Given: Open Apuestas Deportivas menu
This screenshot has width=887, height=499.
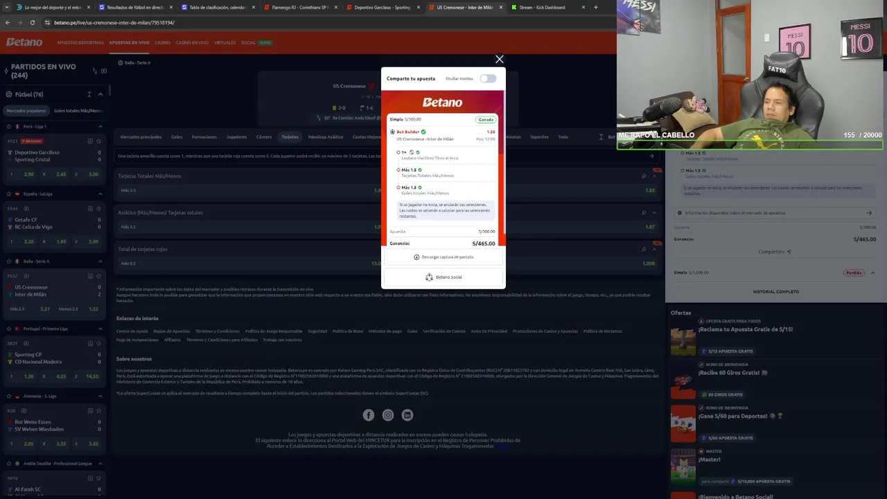Looking at the screenshot, I should click(80, 43).
